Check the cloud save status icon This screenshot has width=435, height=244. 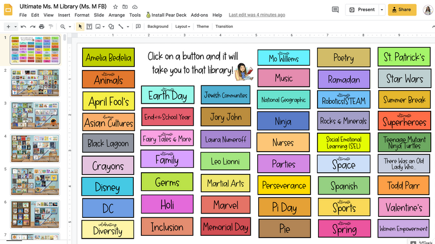[x=134, y=7]
